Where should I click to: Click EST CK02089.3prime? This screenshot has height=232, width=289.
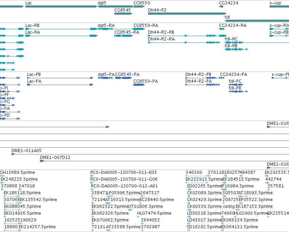pyautogui.click(x=204, y=193)
